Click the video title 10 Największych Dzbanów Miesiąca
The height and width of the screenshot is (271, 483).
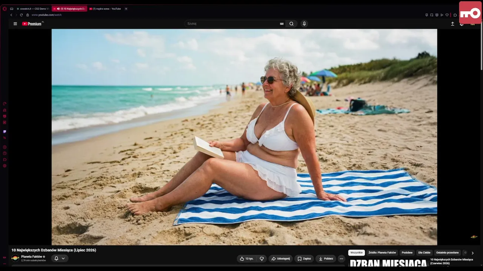click(54, 250)
